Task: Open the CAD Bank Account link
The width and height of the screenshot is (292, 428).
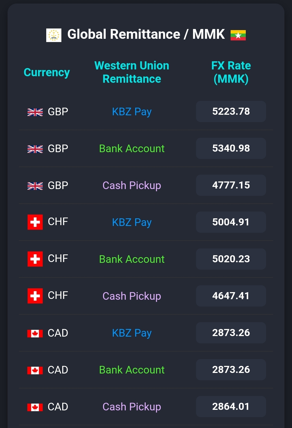Action: point(132,370)
